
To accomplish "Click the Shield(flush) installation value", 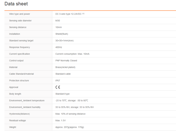I will (62, 34).
